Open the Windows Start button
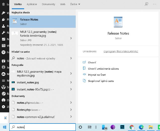 click(5, 127)
